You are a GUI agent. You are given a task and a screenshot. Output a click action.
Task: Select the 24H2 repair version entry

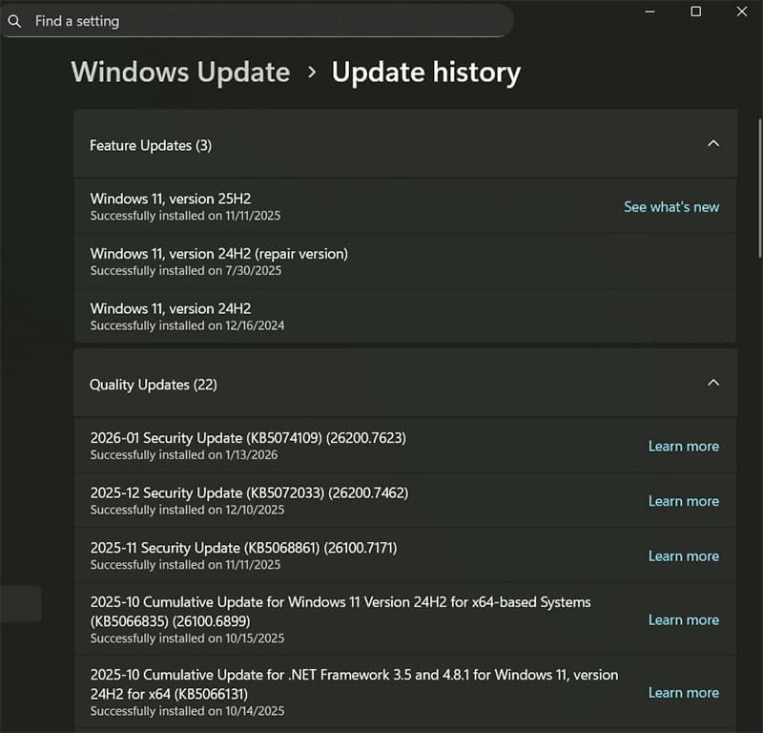coord(286,261)
